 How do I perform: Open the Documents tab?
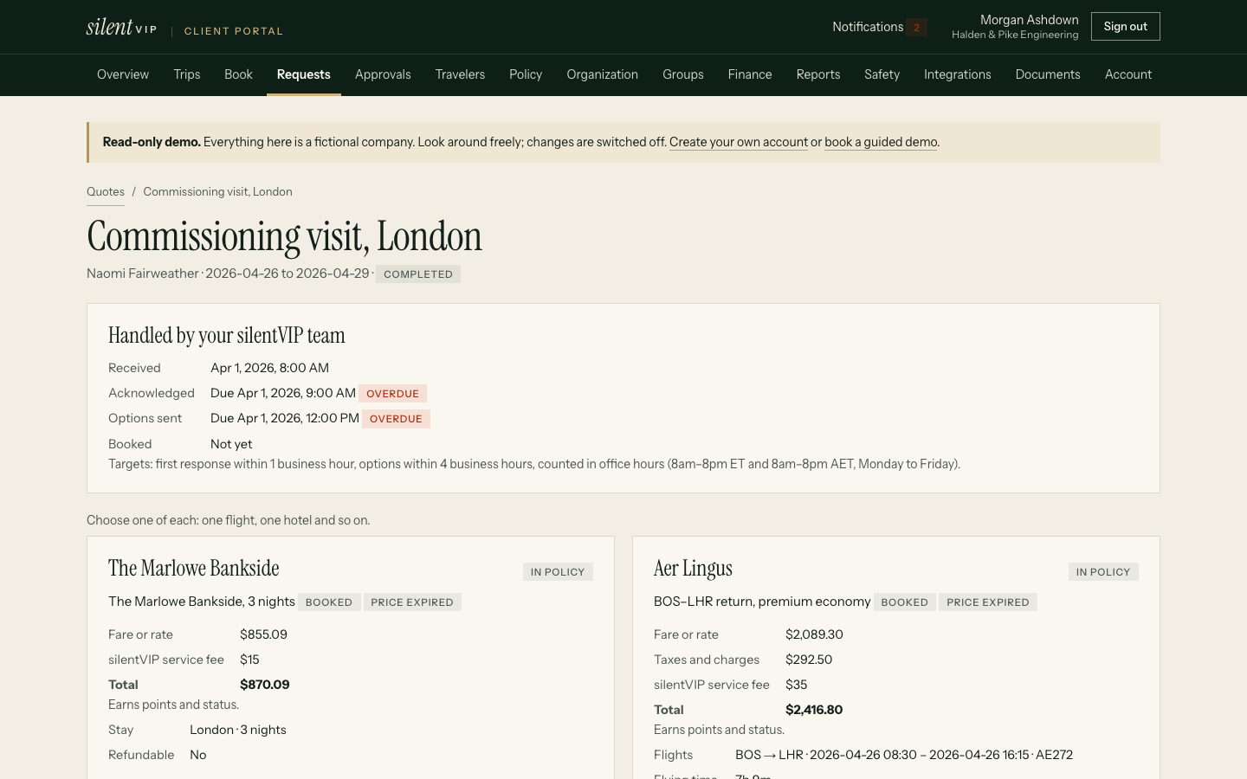click(1048, 74)
